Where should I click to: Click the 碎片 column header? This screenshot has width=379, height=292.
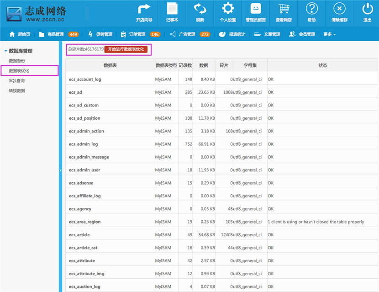(x=224, y=65)
